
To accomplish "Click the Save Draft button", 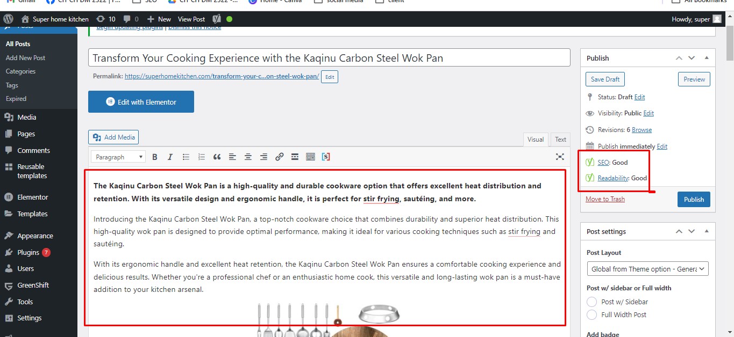I will click(604, 79).
